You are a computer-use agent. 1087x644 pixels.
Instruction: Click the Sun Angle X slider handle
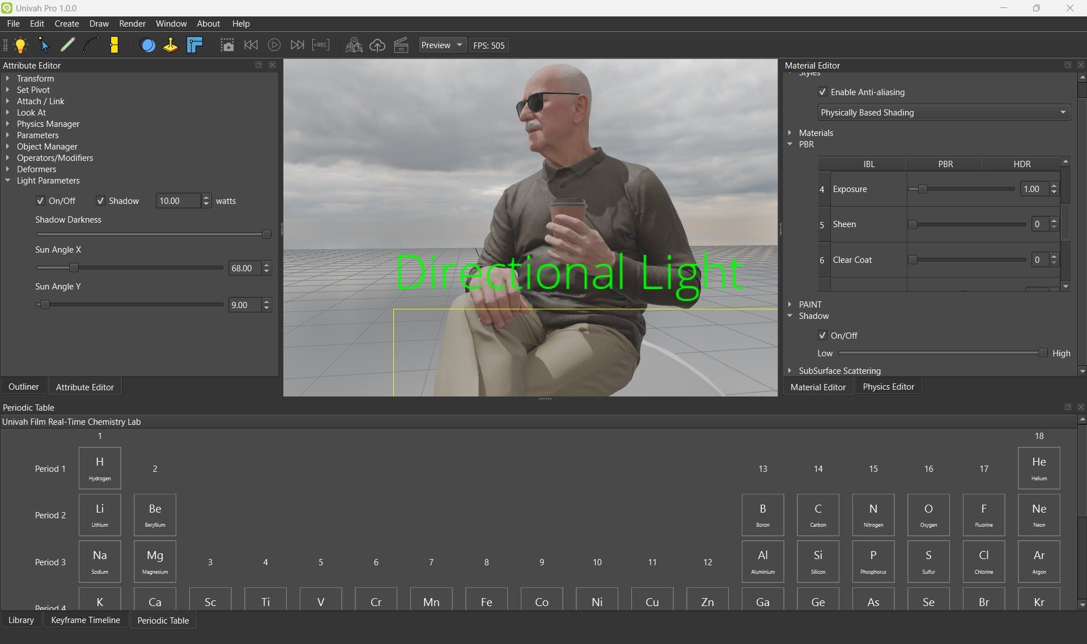[x=74, y=268]
